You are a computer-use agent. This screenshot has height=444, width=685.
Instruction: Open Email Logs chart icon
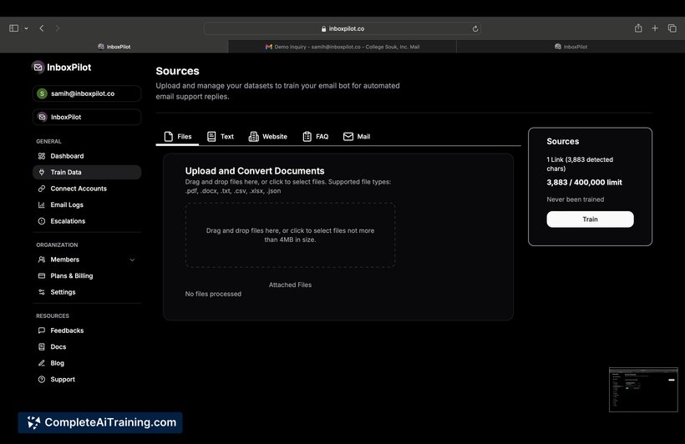pos(42,204)
